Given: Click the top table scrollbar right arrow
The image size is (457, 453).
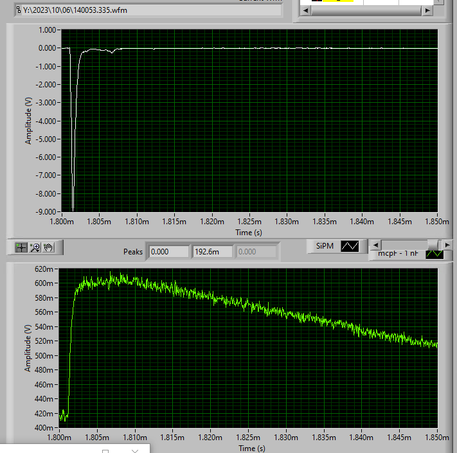Looking at the screenshot, I should (427, 10).
